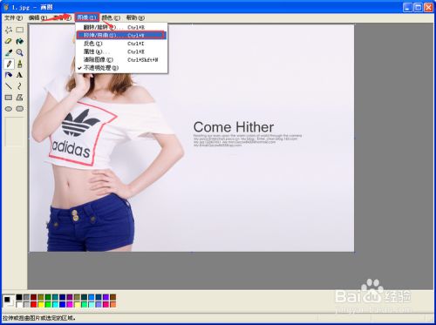Open the 编辑(E) menu
The width and height of the screenshot is (436, 325).
click(37, 17)
